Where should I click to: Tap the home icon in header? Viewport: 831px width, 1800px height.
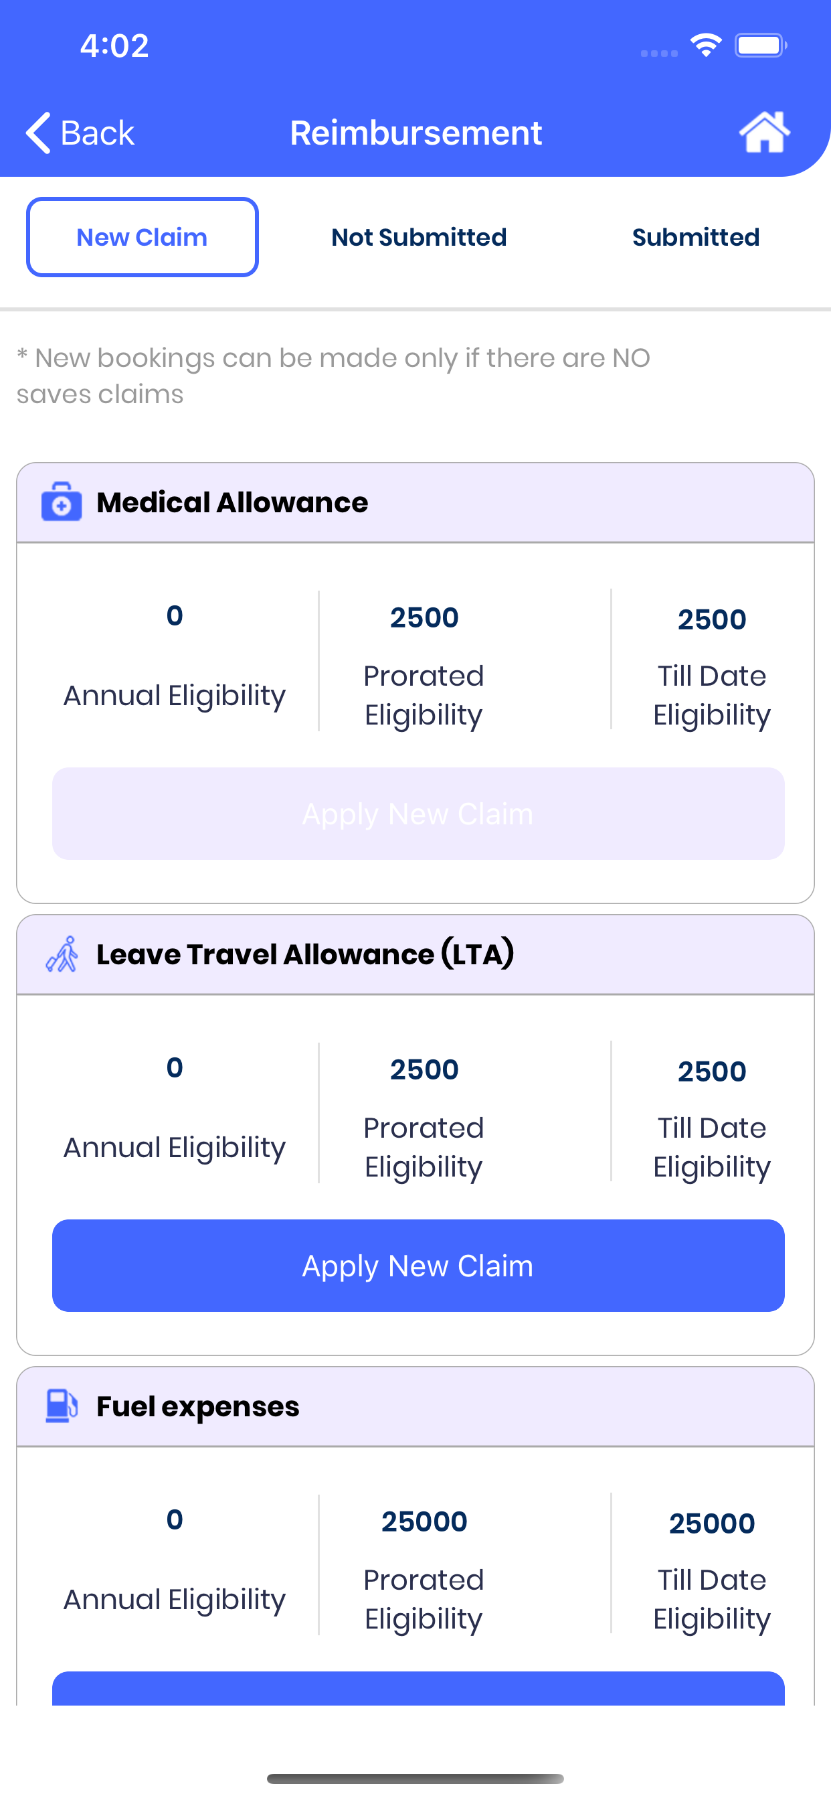point(764,132)
